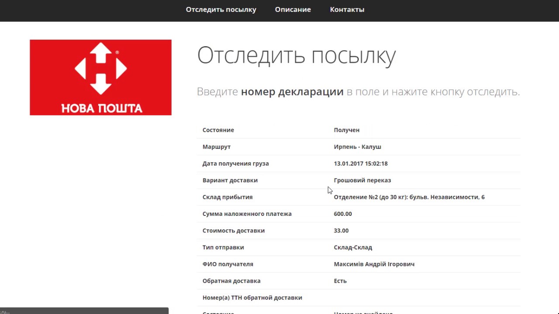Image resolution: width=559 pixels, height=314 pixels.
Task: Click the Склад-Склад shipment type value
Action: (352, 247)
